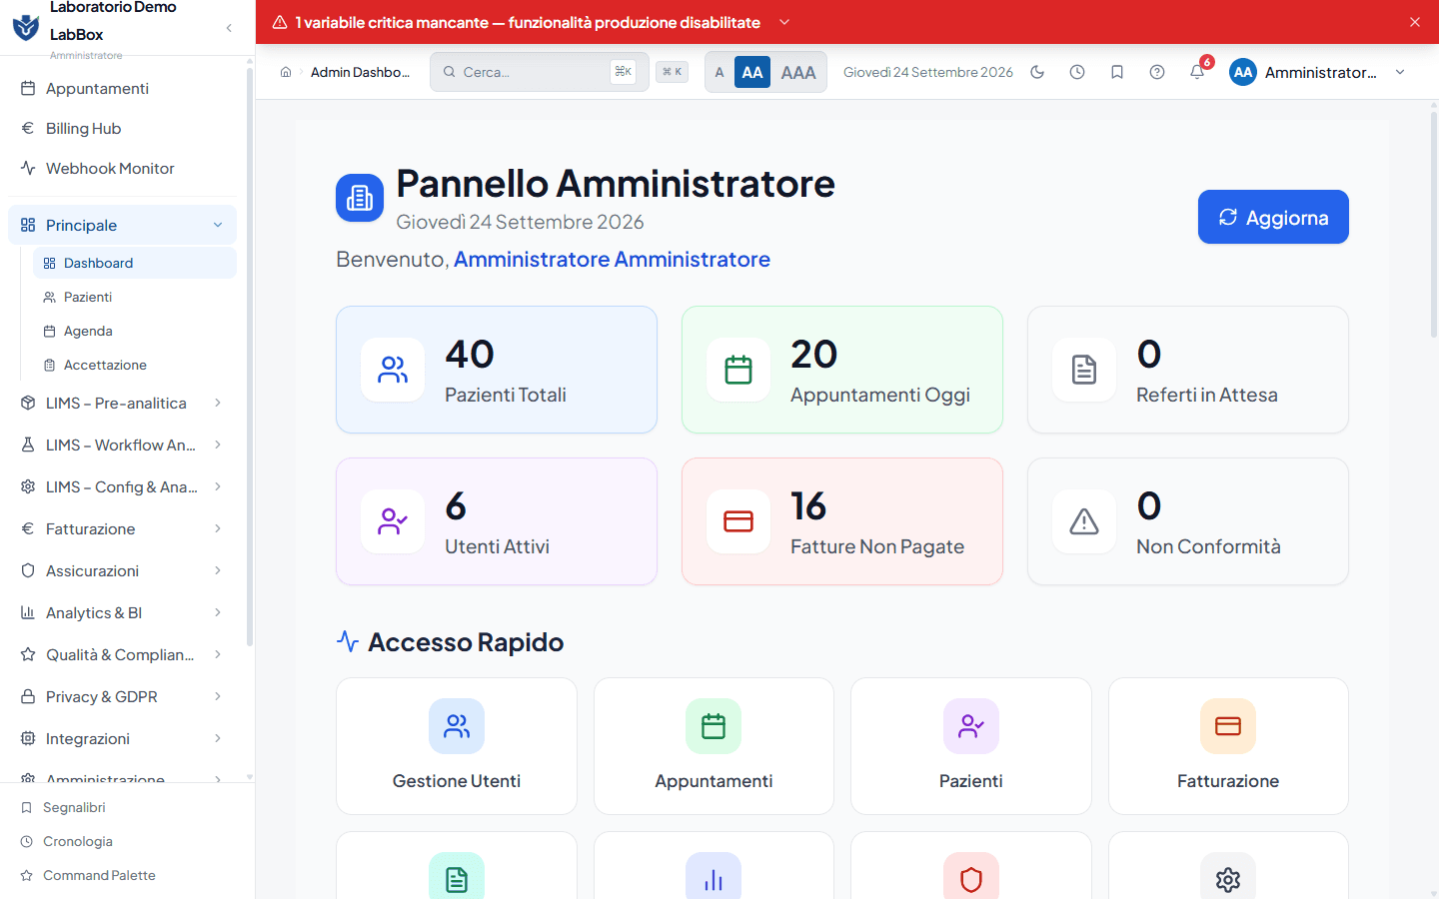Click the gear settings quick access icon
This screenshot has width=1439, height=899.
pos(1228,877)
